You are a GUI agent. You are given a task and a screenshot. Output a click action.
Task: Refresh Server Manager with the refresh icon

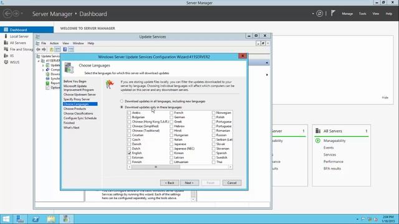320,14
